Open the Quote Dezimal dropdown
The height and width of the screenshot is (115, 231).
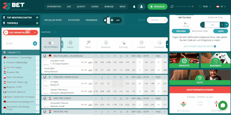157,20
